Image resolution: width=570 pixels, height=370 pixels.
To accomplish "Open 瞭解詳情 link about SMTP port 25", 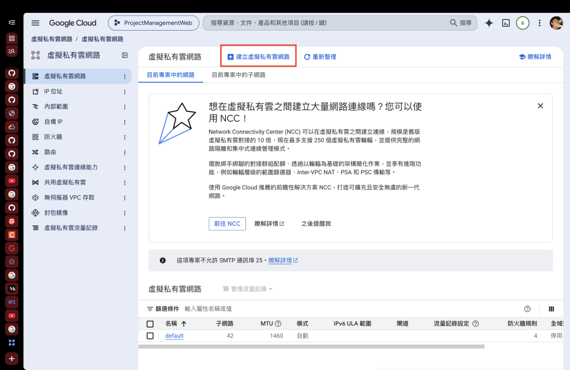I will coord(283,260).
